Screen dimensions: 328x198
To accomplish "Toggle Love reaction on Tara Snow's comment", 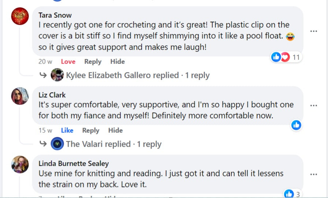I will pyautogui.click(x=68, y=61).
